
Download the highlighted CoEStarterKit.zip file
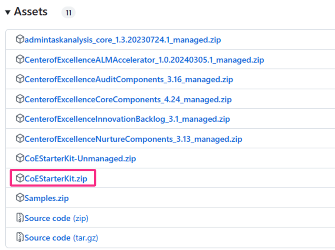(x=56, y=178)
